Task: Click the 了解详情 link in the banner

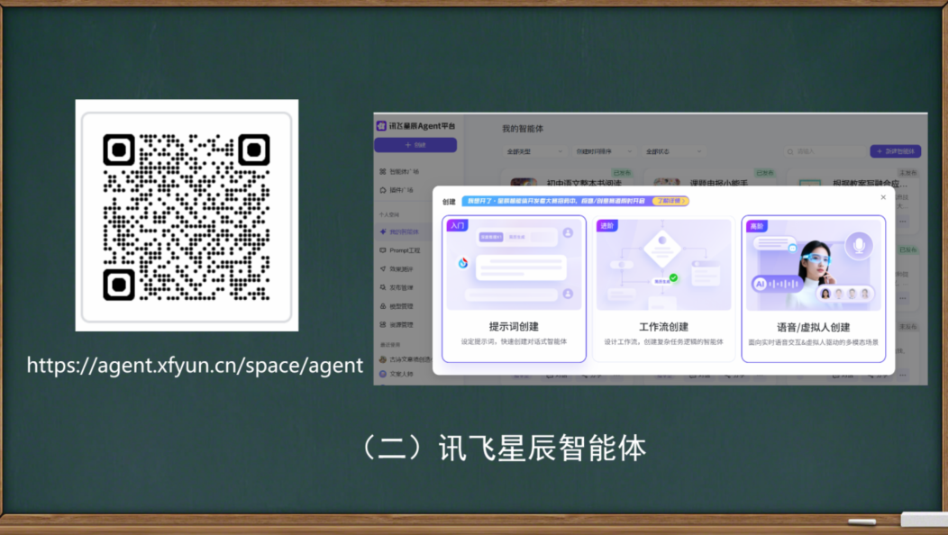Action: (x=670, y=201)
